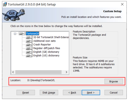Viewport: 129px width, 100px height.
Task: Select Additional icon sets label
Action: [x=44, y=41]
